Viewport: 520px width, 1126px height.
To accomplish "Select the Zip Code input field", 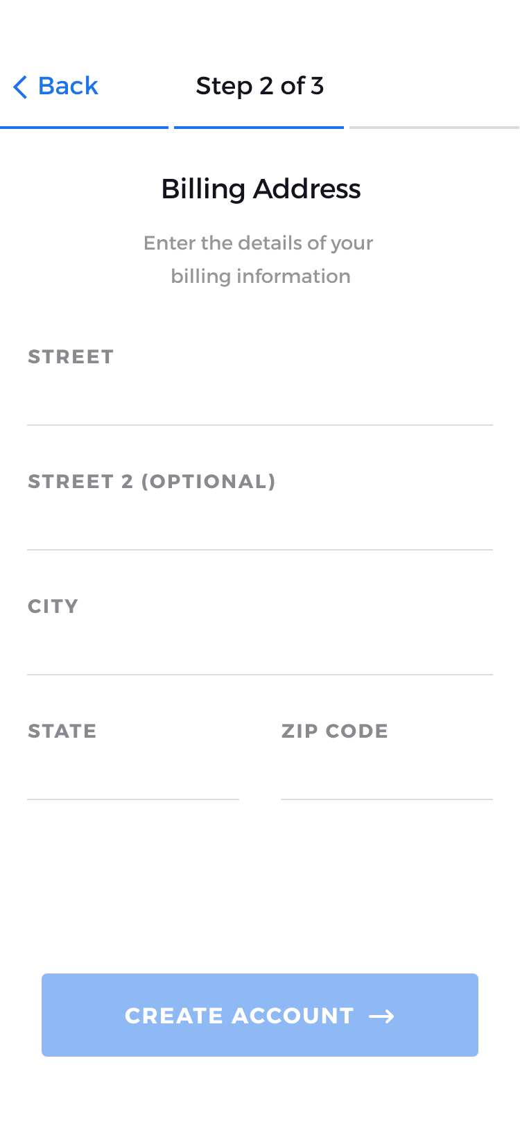I will pos(387,774).
